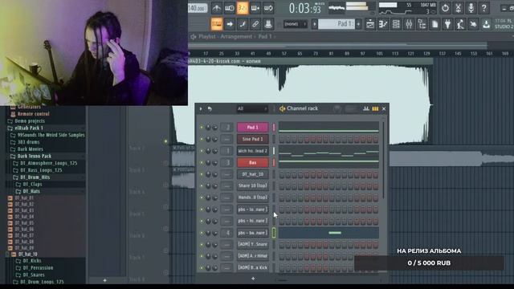Click the tempo field showing 140
Image resolution: width=514 pixels, height=289 pixels.
click(198, 8)
